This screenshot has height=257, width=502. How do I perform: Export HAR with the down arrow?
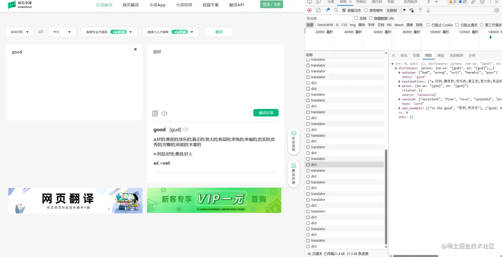point(428,10)
